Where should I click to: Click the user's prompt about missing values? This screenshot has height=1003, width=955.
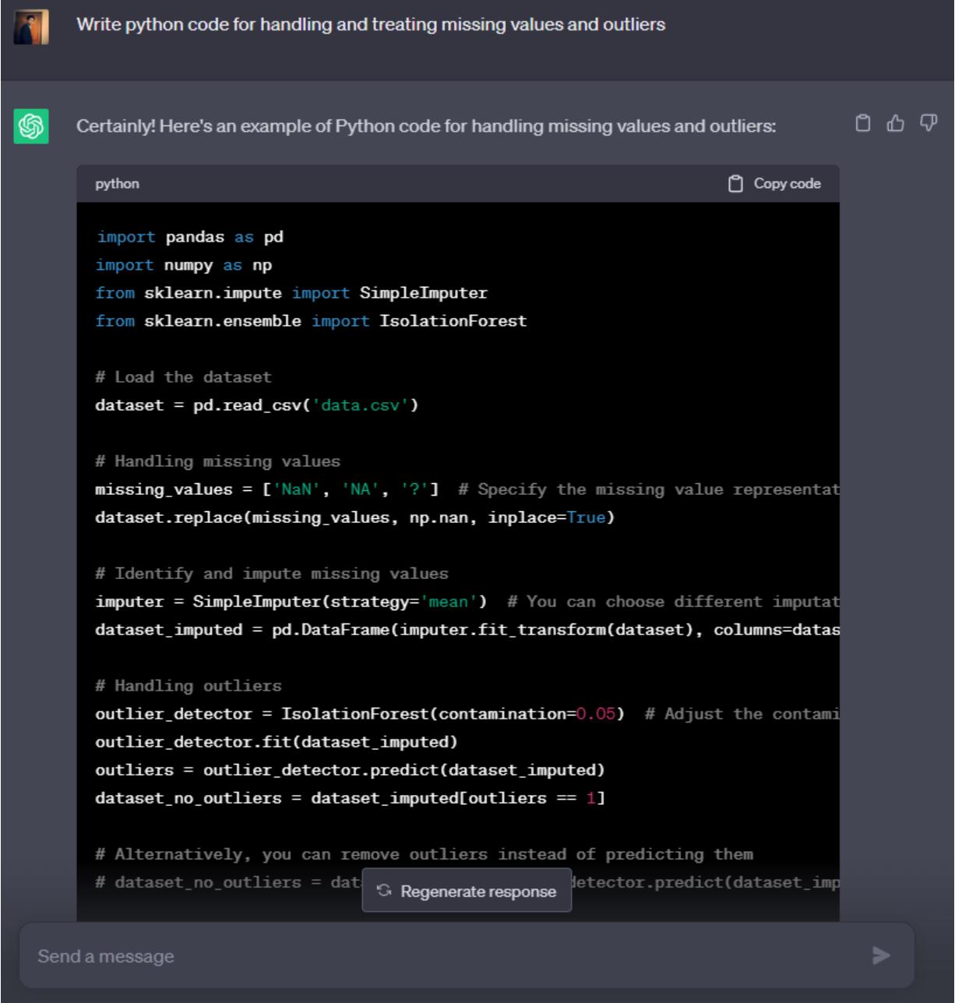pos(370,25)
